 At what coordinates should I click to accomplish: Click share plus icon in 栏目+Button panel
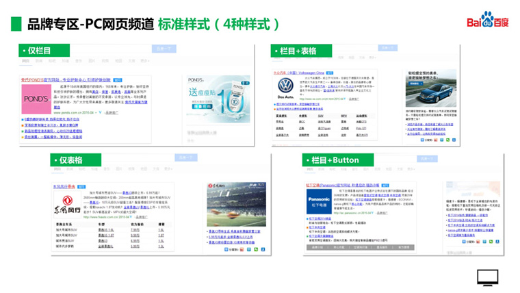click(464, 242)
